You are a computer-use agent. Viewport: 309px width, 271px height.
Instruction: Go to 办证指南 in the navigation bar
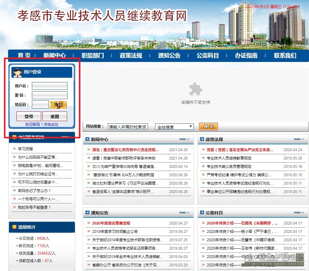pos(246,55)
